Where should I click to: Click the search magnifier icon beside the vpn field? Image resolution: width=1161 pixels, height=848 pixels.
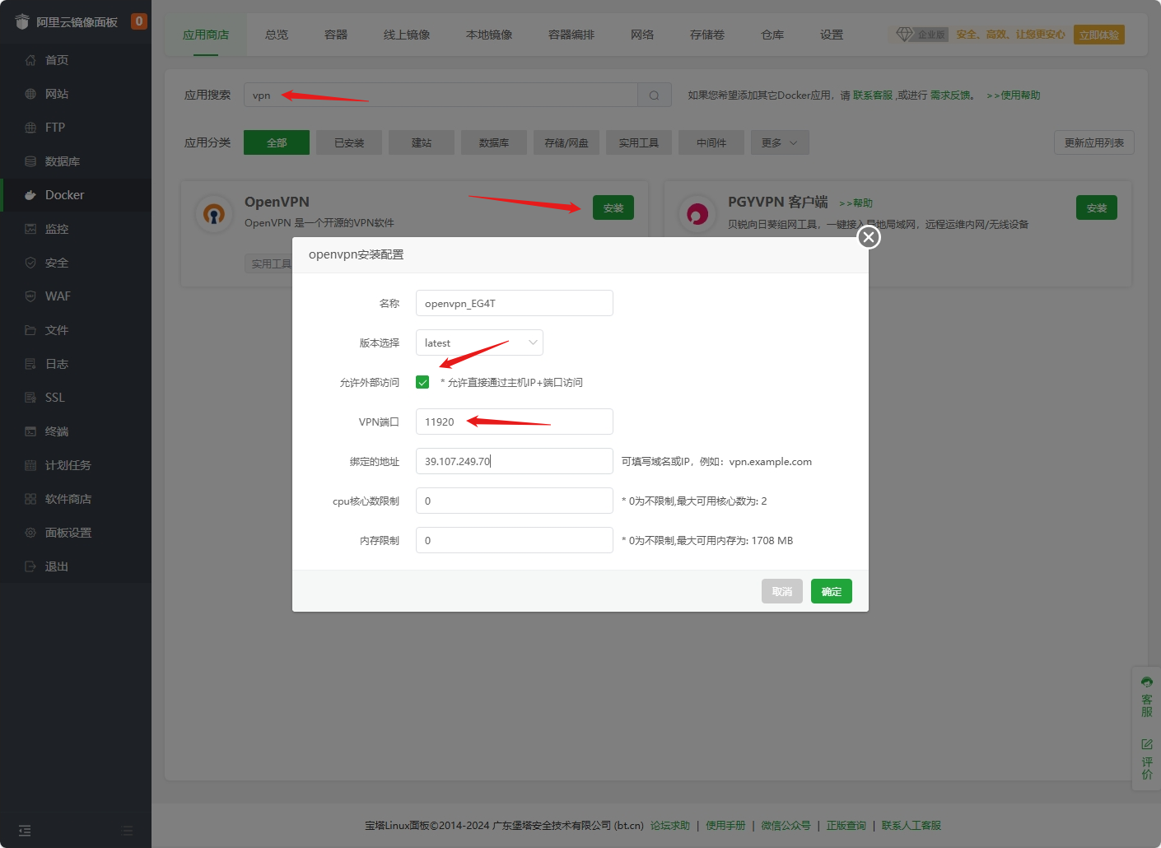pos(653,95)
